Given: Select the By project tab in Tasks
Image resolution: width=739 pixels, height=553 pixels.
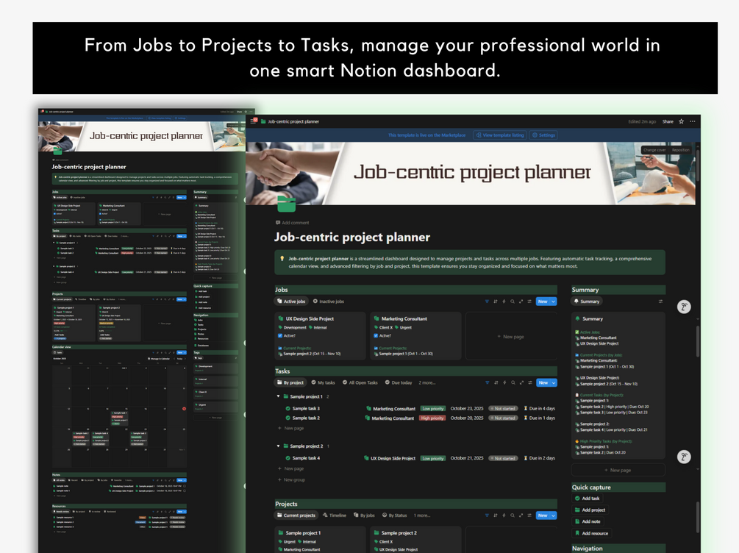Looking at the screenshot, I should tap(290, 383).
